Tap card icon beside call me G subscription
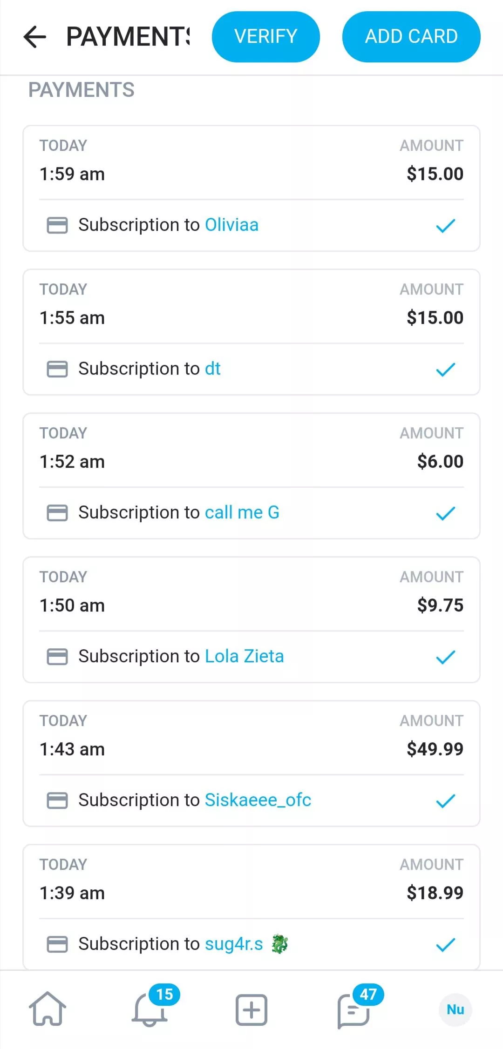Image resolution: width=503 pixels, height=1049 pixels. [57, 513]
